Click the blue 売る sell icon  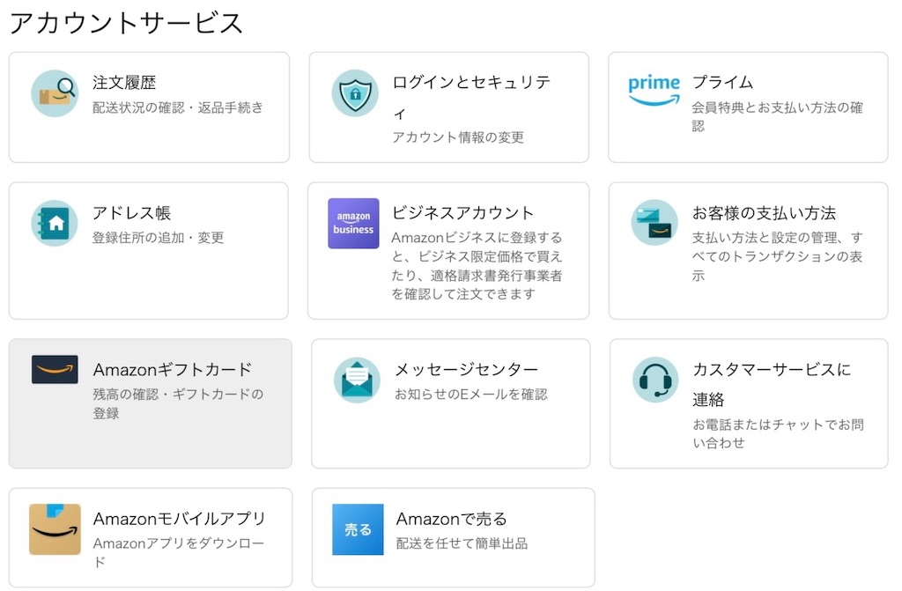(x=358, y=529)
